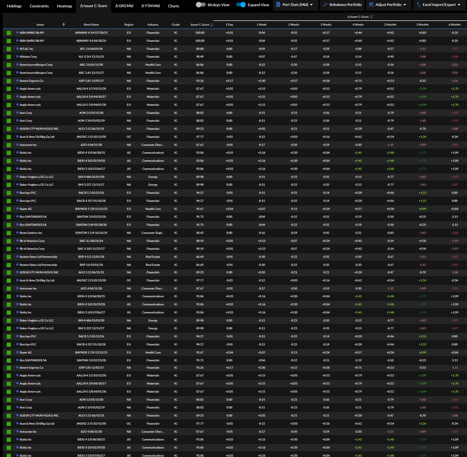Click info icon next to Issuer C-Score column
467x457 pixels.
[212, 25]
